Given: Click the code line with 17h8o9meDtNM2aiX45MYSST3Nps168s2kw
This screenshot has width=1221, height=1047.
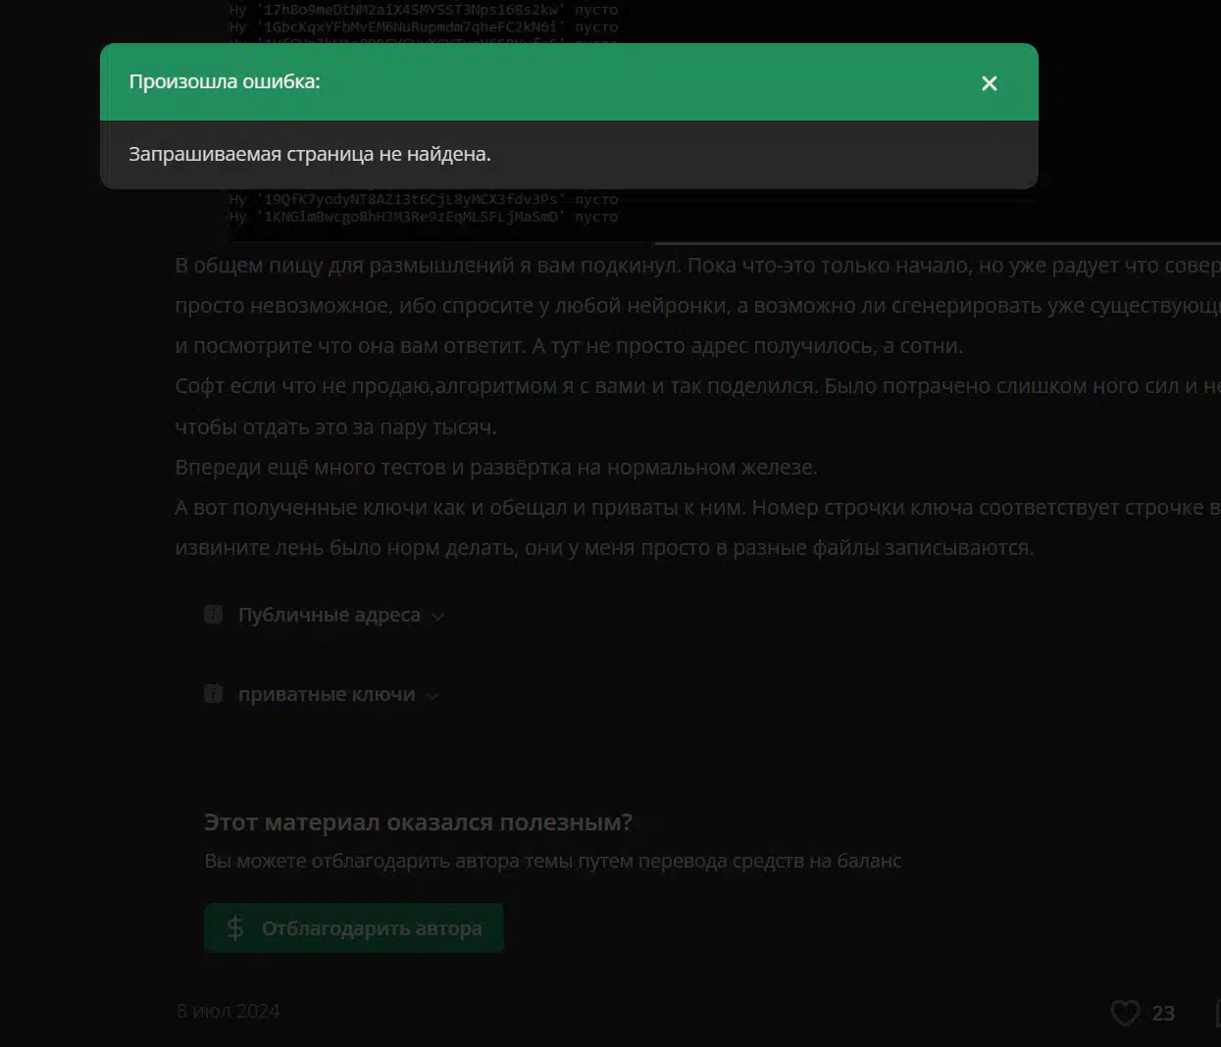Looking at the screenshot, I should pyautogui.click(x=424, y=10).
